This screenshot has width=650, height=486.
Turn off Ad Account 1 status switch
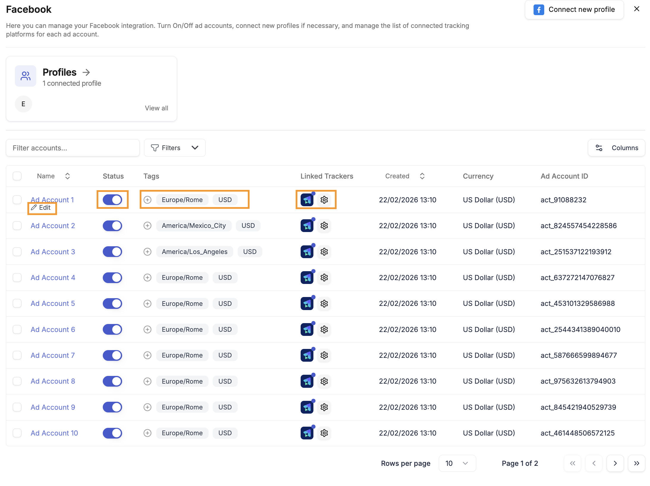[x=112, y=200]
